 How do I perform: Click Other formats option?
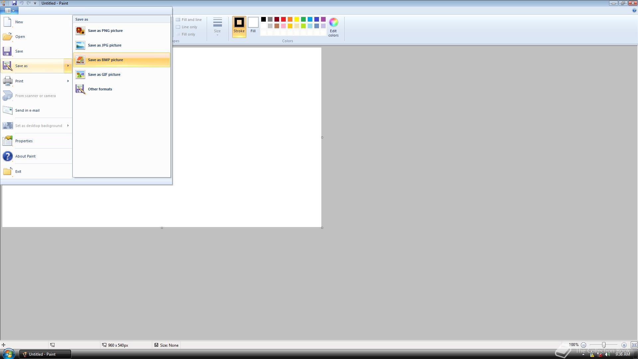tap(122, 89)
